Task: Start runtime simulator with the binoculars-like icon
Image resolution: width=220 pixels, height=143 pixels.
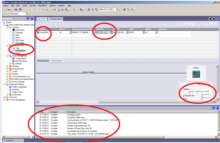Action: pyautogui.click(x=63, y=10)
